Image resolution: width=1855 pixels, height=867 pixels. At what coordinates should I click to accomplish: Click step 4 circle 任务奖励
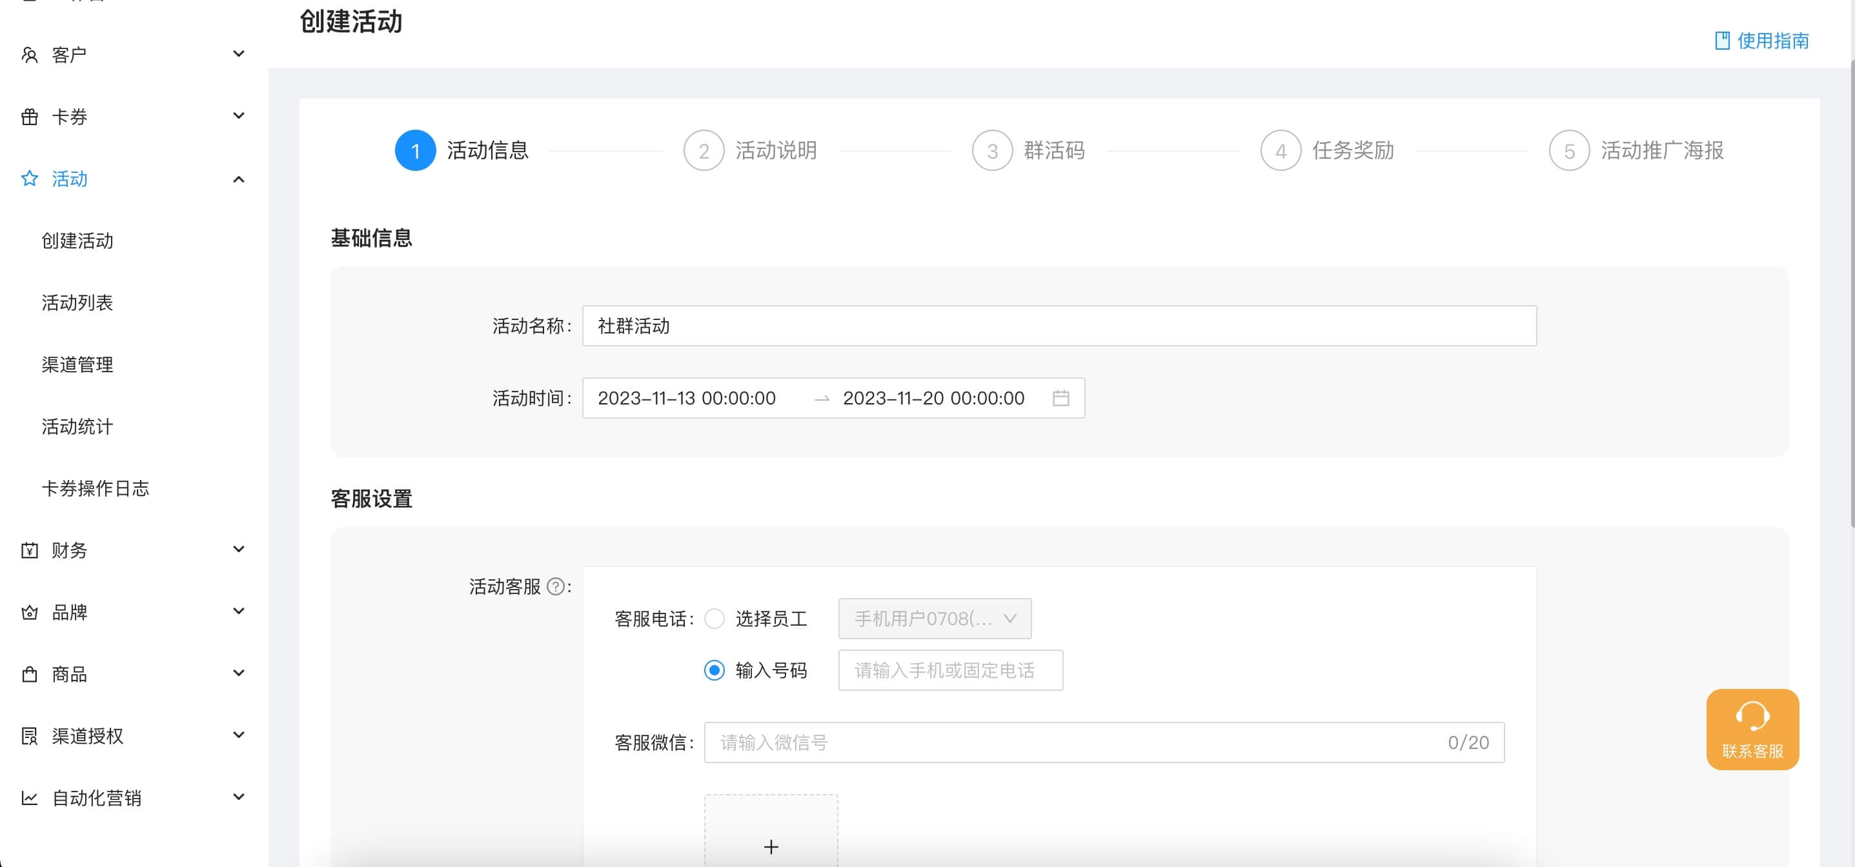click(1281, 150)
